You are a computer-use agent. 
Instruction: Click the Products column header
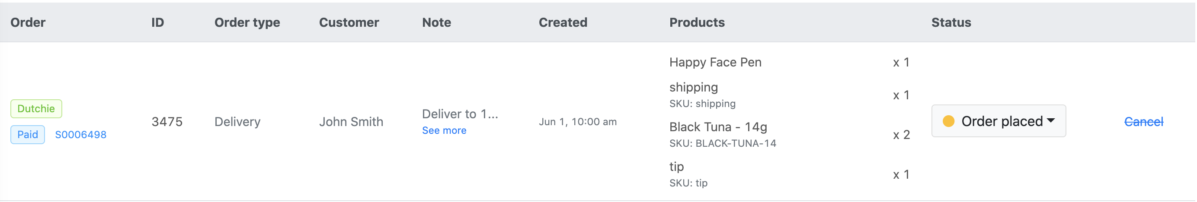click(x=697, y=22)
